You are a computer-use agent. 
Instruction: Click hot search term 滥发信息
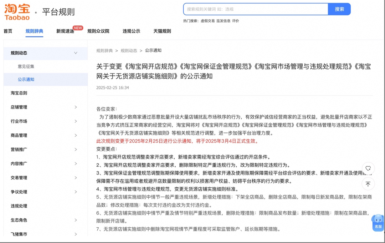click(x=223, y=21)
